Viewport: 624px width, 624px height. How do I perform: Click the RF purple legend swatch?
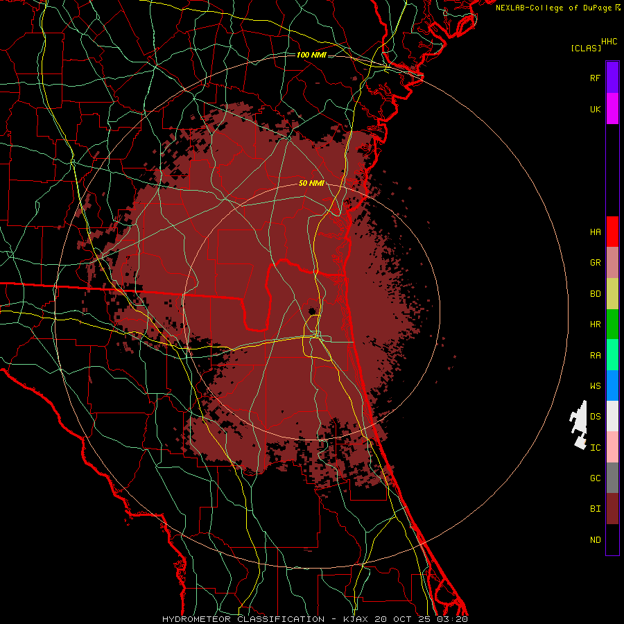(x=612, y=78)
